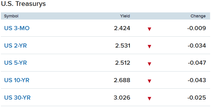Open the US 3-MO symbol link
This screenshot has height=107, width=211.
pyautogui.click(x=17, y=28)
